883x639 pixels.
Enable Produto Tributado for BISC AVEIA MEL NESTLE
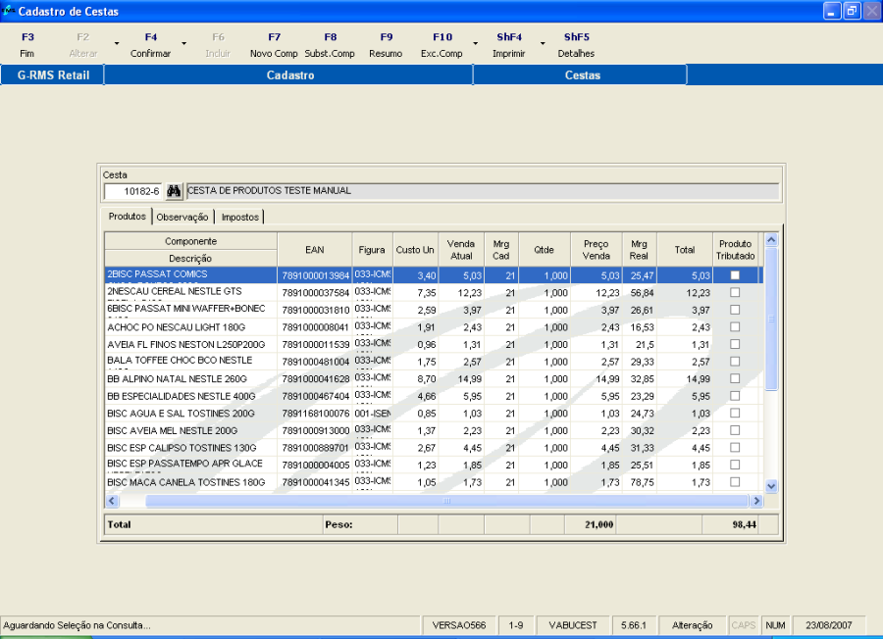(x=735, y=430)
